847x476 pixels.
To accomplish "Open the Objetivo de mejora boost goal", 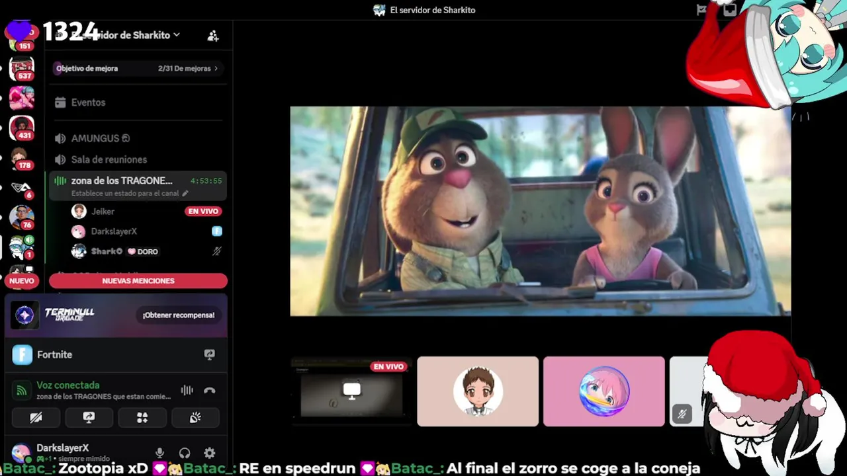I will coord(138,68).
